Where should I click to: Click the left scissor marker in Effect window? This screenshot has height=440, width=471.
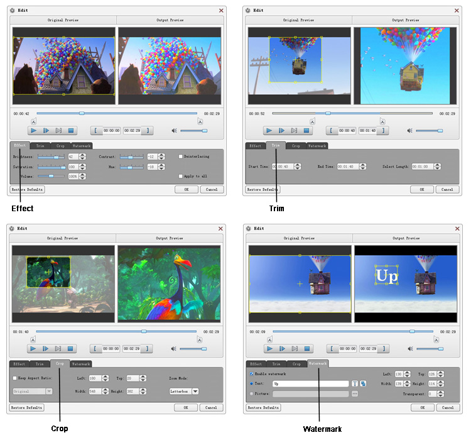[34, 121]
